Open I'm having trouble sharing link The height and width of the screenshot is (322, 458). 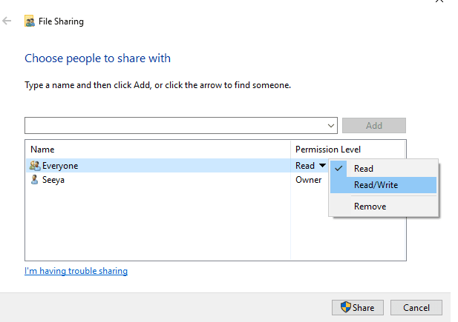(76, 271)
